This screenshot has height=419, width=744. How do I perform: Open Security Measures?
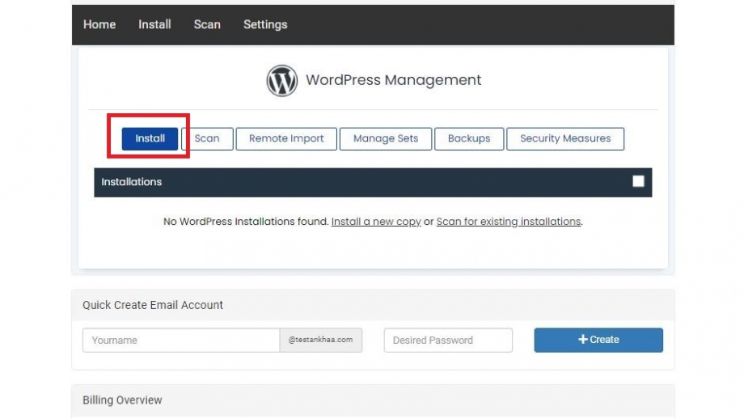pos(565,138)
